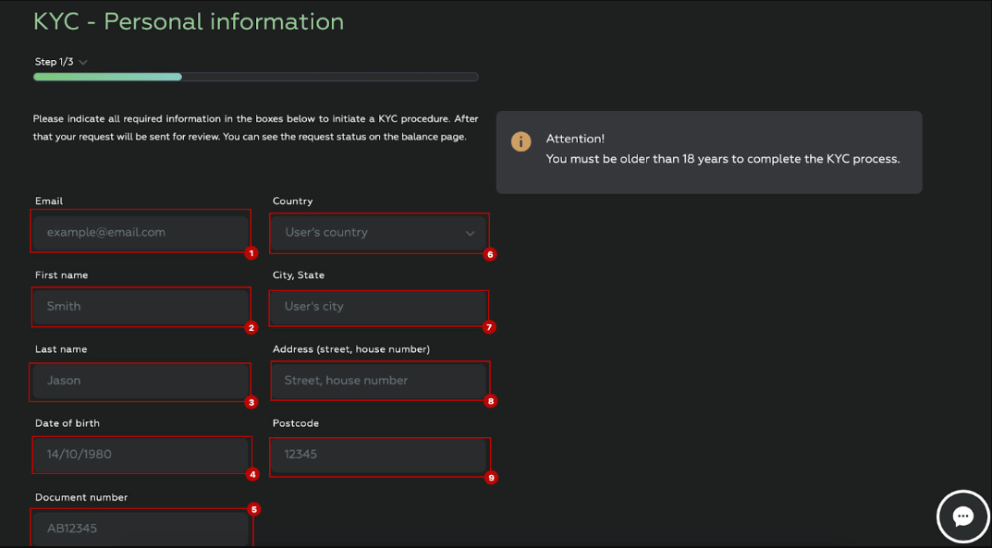Screen dimensions: 992x548
Task: Select the street and house number field
Action: point(379,381)
